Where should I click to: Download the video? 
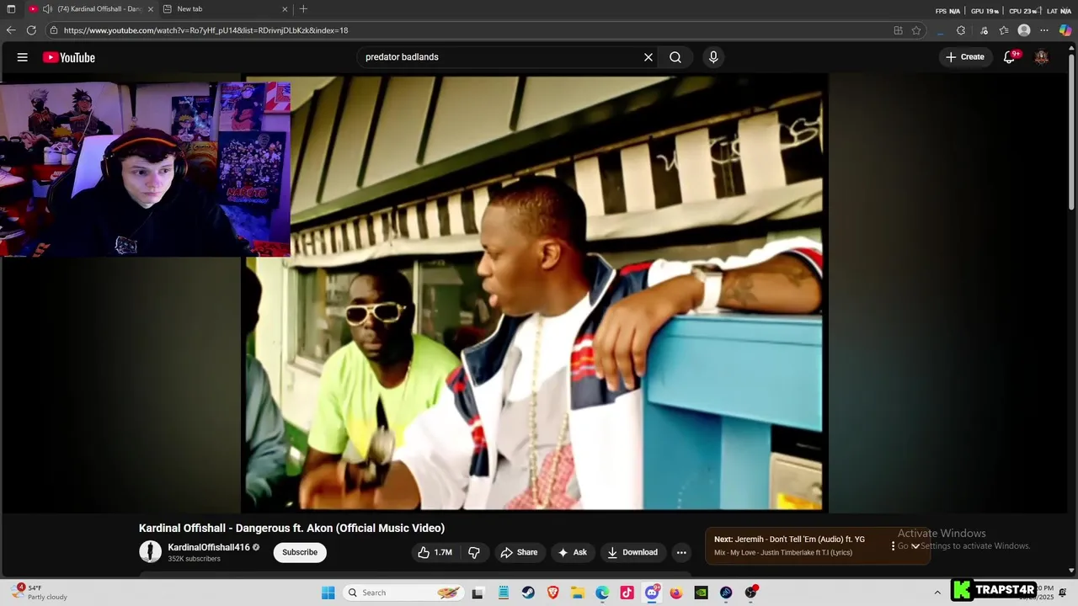[632, 552]
